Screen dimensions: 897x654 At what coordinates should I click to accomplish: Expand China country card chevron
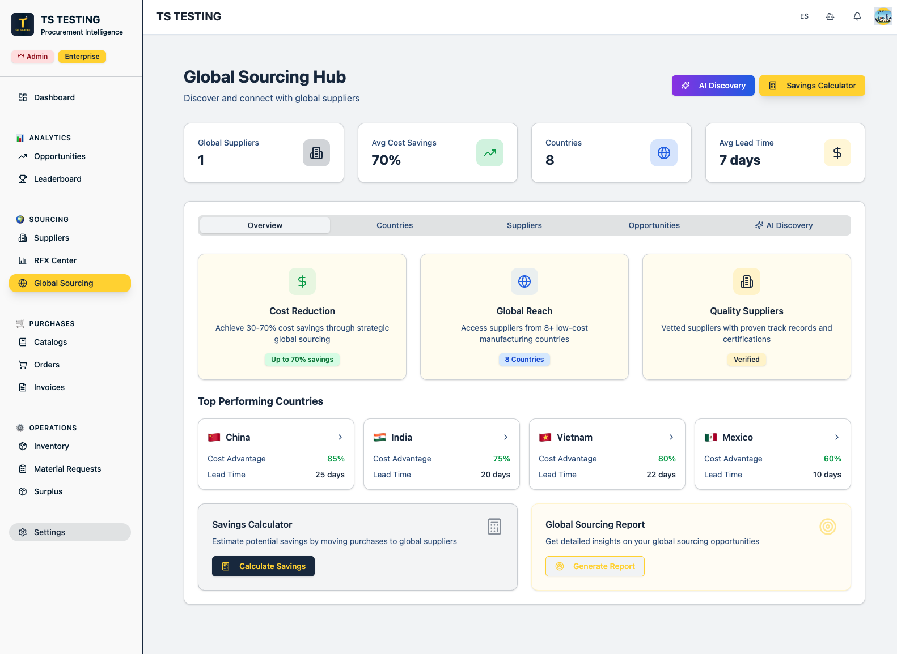(340, 437)
